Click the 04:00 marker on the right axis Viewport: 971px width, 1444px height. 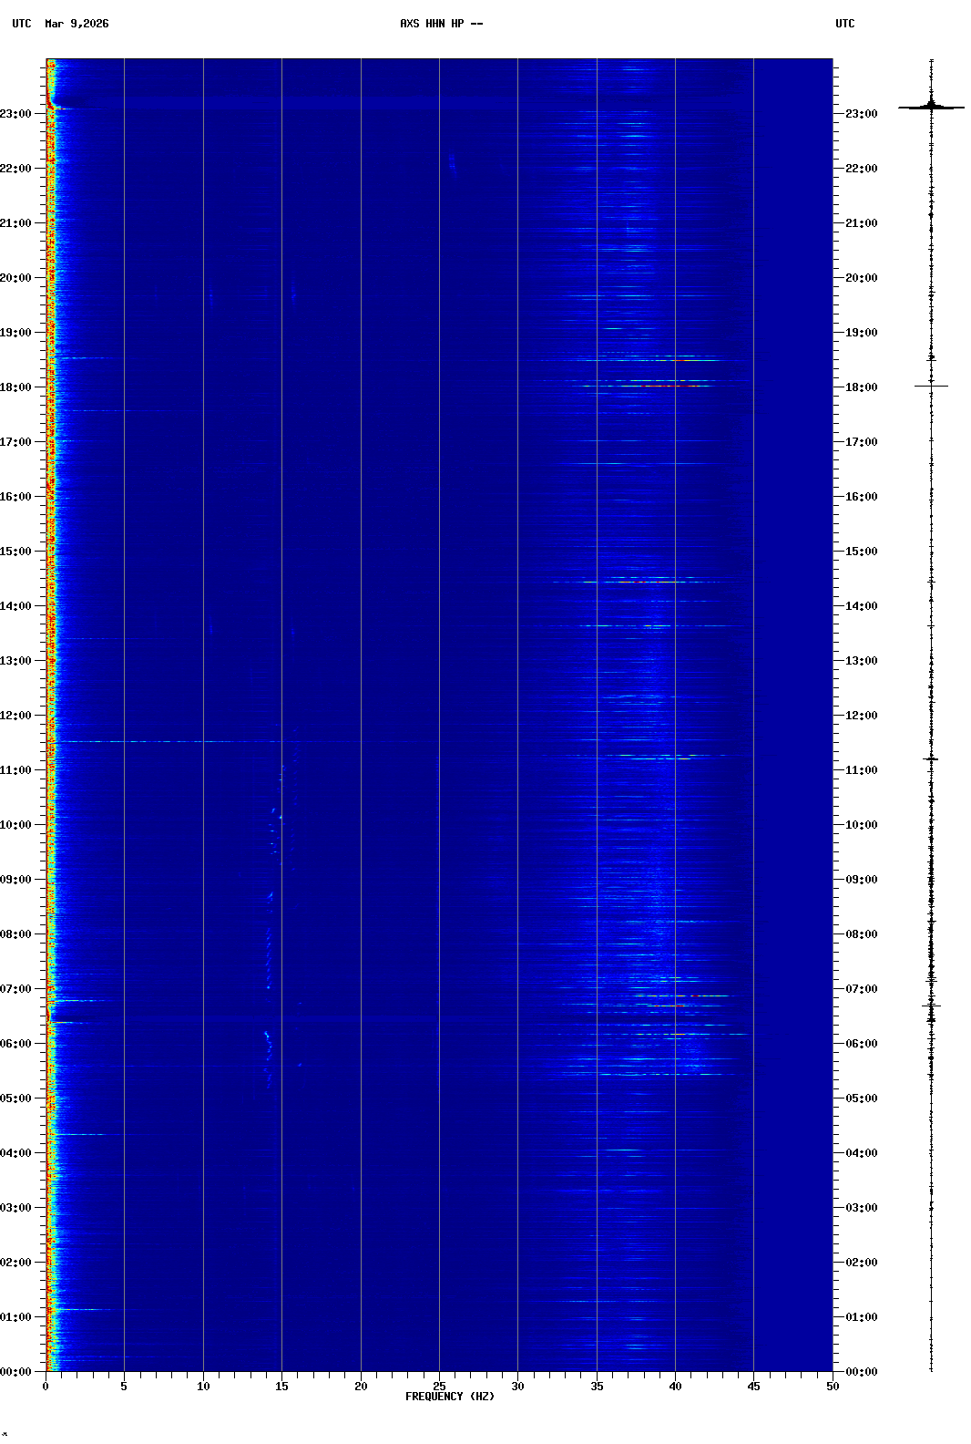[861, 1153]
